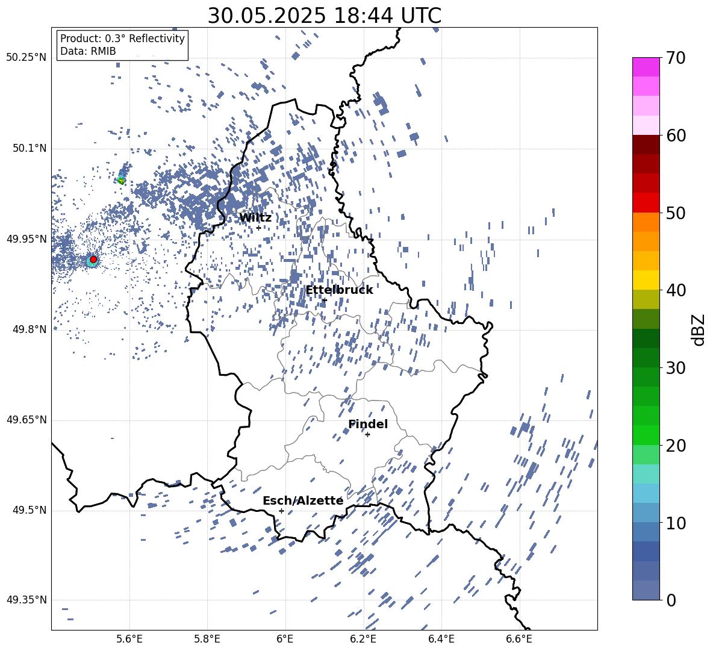Click the bright green 20 dBZ colorbar segment

[646, 435]
